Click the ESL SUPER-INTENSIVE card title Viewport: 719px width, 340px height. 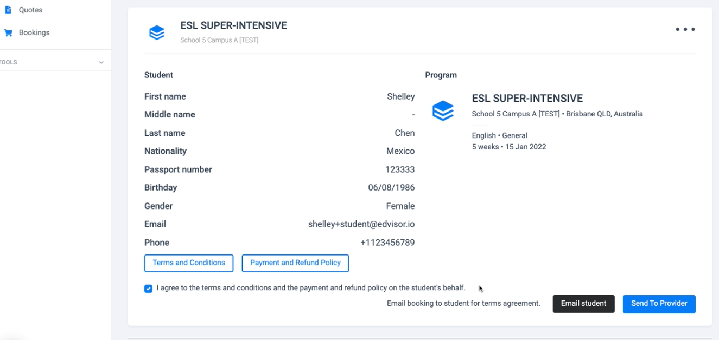coord(234,25)
